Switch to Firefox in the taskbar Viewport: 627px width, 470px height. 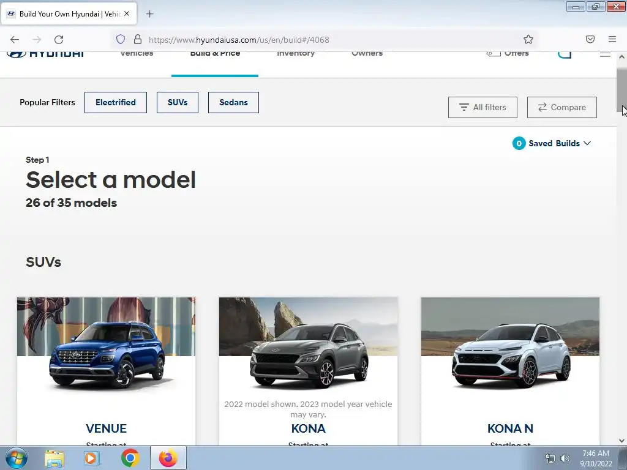[x=168, y=458]
